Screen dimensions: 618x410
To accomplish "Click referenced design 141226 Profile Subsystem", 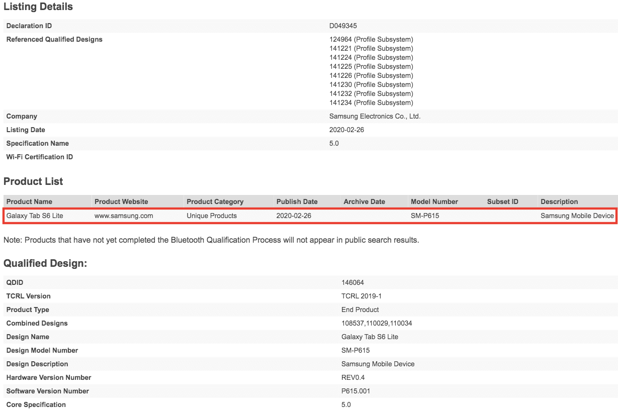I will [x=371, y=75].
